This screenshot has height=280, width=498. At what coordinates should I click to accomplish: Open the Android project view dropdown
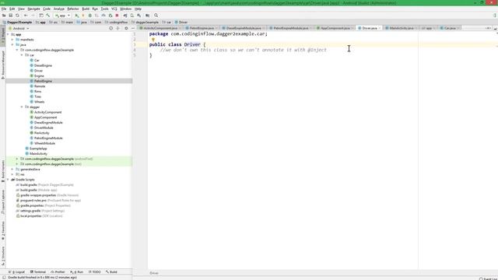pyautogui.click(x=19, y=29)
